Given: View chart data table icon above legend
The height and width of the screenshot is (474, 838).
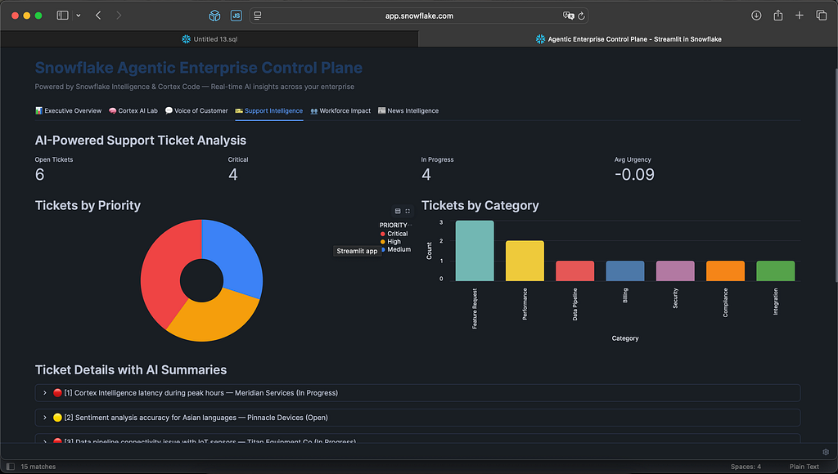Looking at the screenshot, I should click(398, 211).
